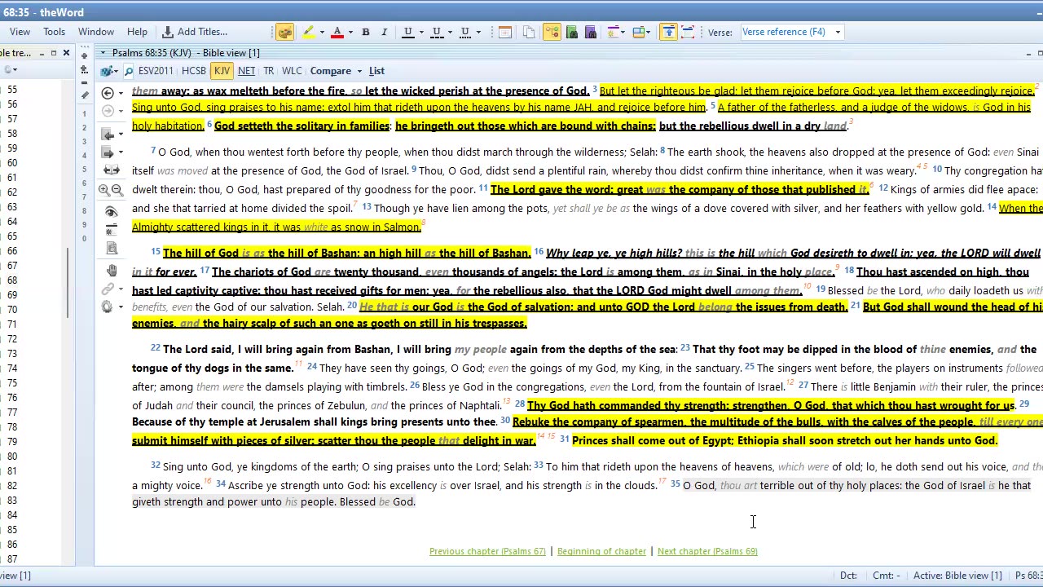The height and width of the screenshot is (587, 1043).
Task: Click the eye icon in side toolbar
Action: 112,212
